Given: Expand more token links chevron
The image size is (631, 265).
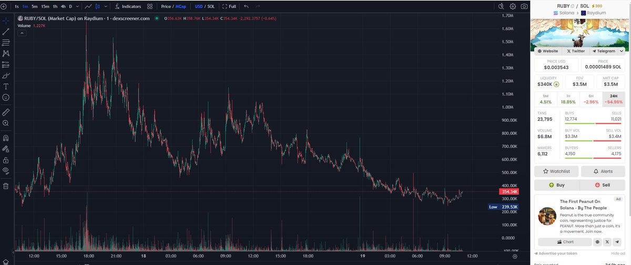Looking at the screenshot, I should (622, 51).
